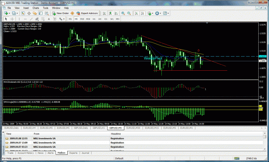Click the Mailbox vertical scrollbar
Image resolution: width=269 pixels, height=162 pixels.
coord(265,141)
